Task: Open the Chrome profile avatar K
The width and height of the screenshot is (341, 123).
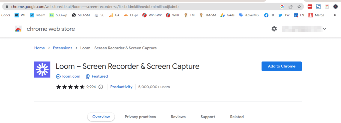Action: pos(335,7)
